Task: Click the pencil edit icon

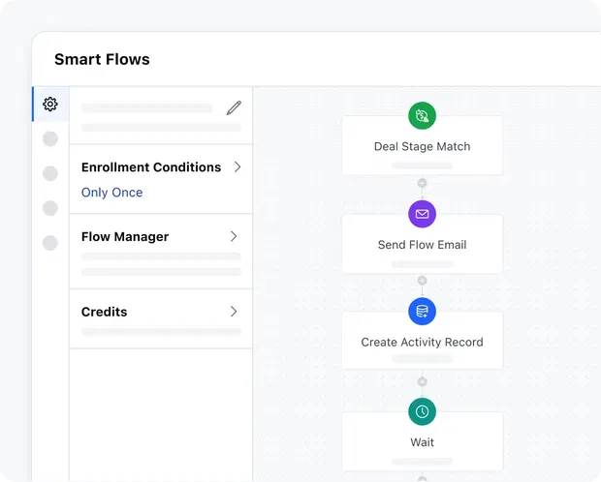Action: pos(234,107)
